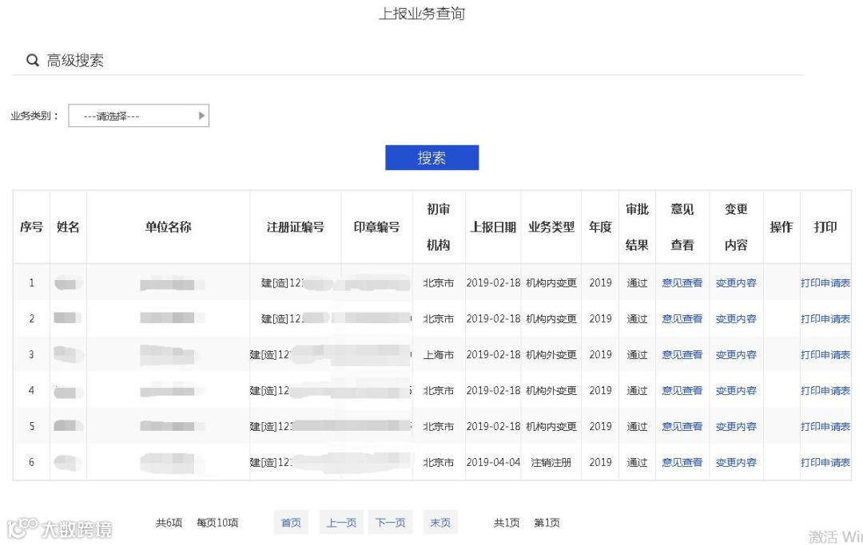Click the 姓名 column header
This screenshot has height=545, width=863.
click(68, 227)
